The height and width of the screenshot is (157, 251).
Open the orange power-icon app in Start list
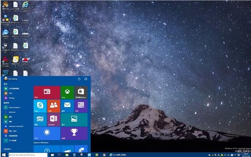pyautogui.click(x=10, y=131)
